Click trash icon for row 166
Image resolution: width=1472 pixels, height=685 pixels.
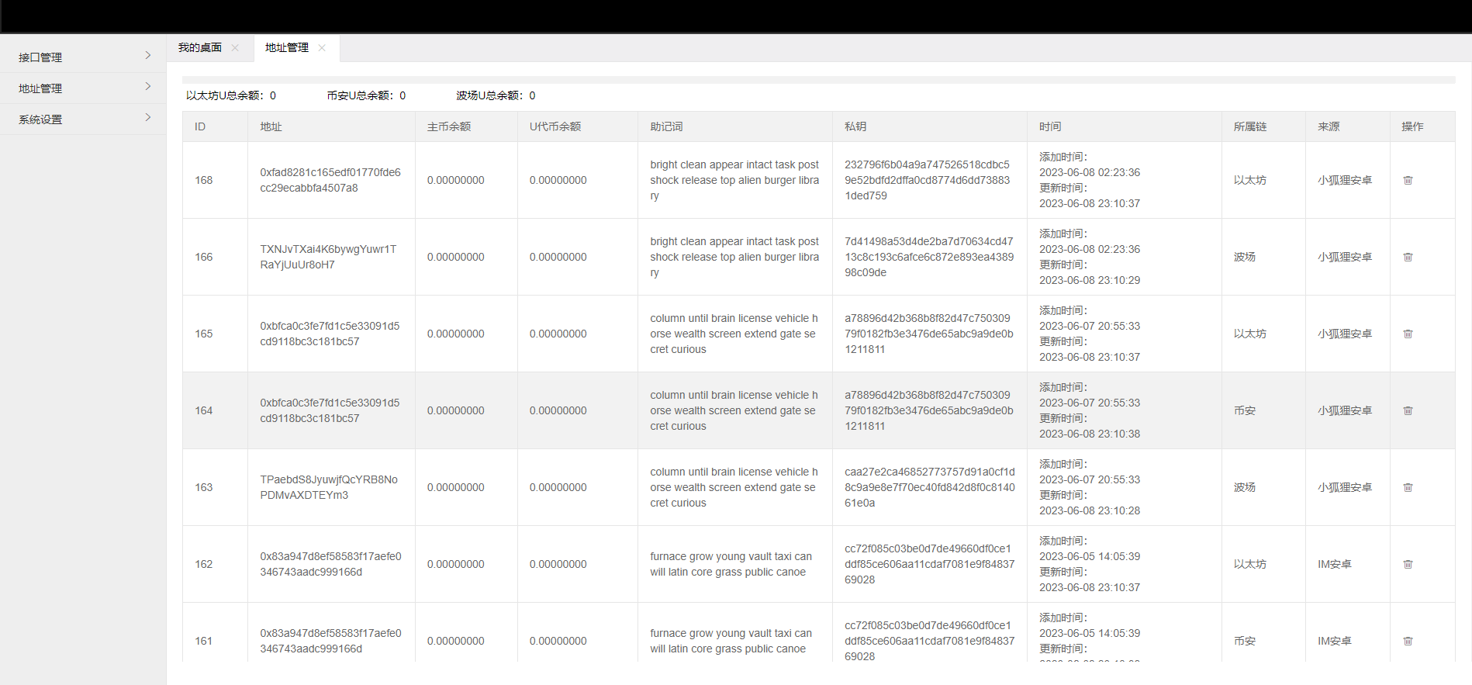tap(1408, 257)
